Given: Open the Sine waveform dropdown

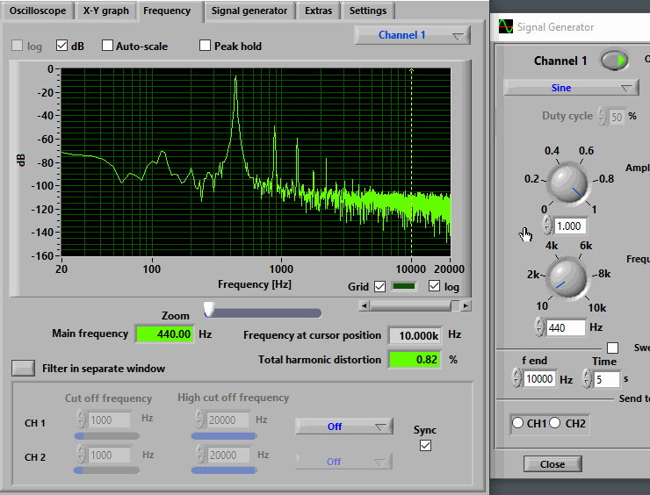Looking at the screenshot, I should [x=571, y=88].
